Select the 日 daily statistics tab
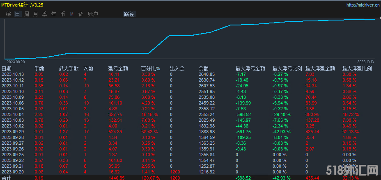Viewport: 381px width, 180px height. click(x=17, y=14)
